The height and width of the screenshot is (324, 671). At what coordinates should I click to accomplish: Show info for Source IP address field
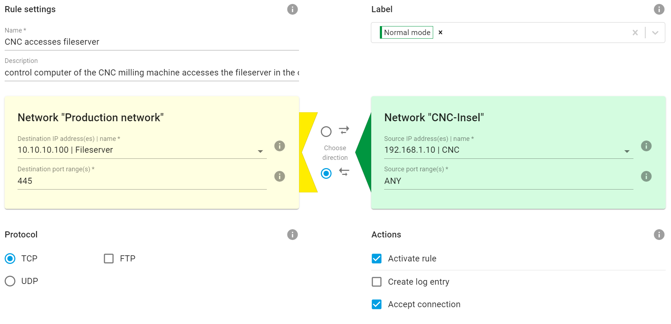pos(646,146)
